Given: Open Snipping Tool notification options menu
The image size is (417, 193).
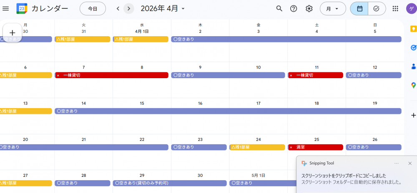Looking at the screenshot, I should tap(396, 163).
